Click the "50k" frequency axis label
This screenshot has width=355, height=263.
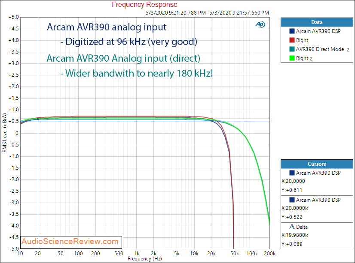click(235, 254)
